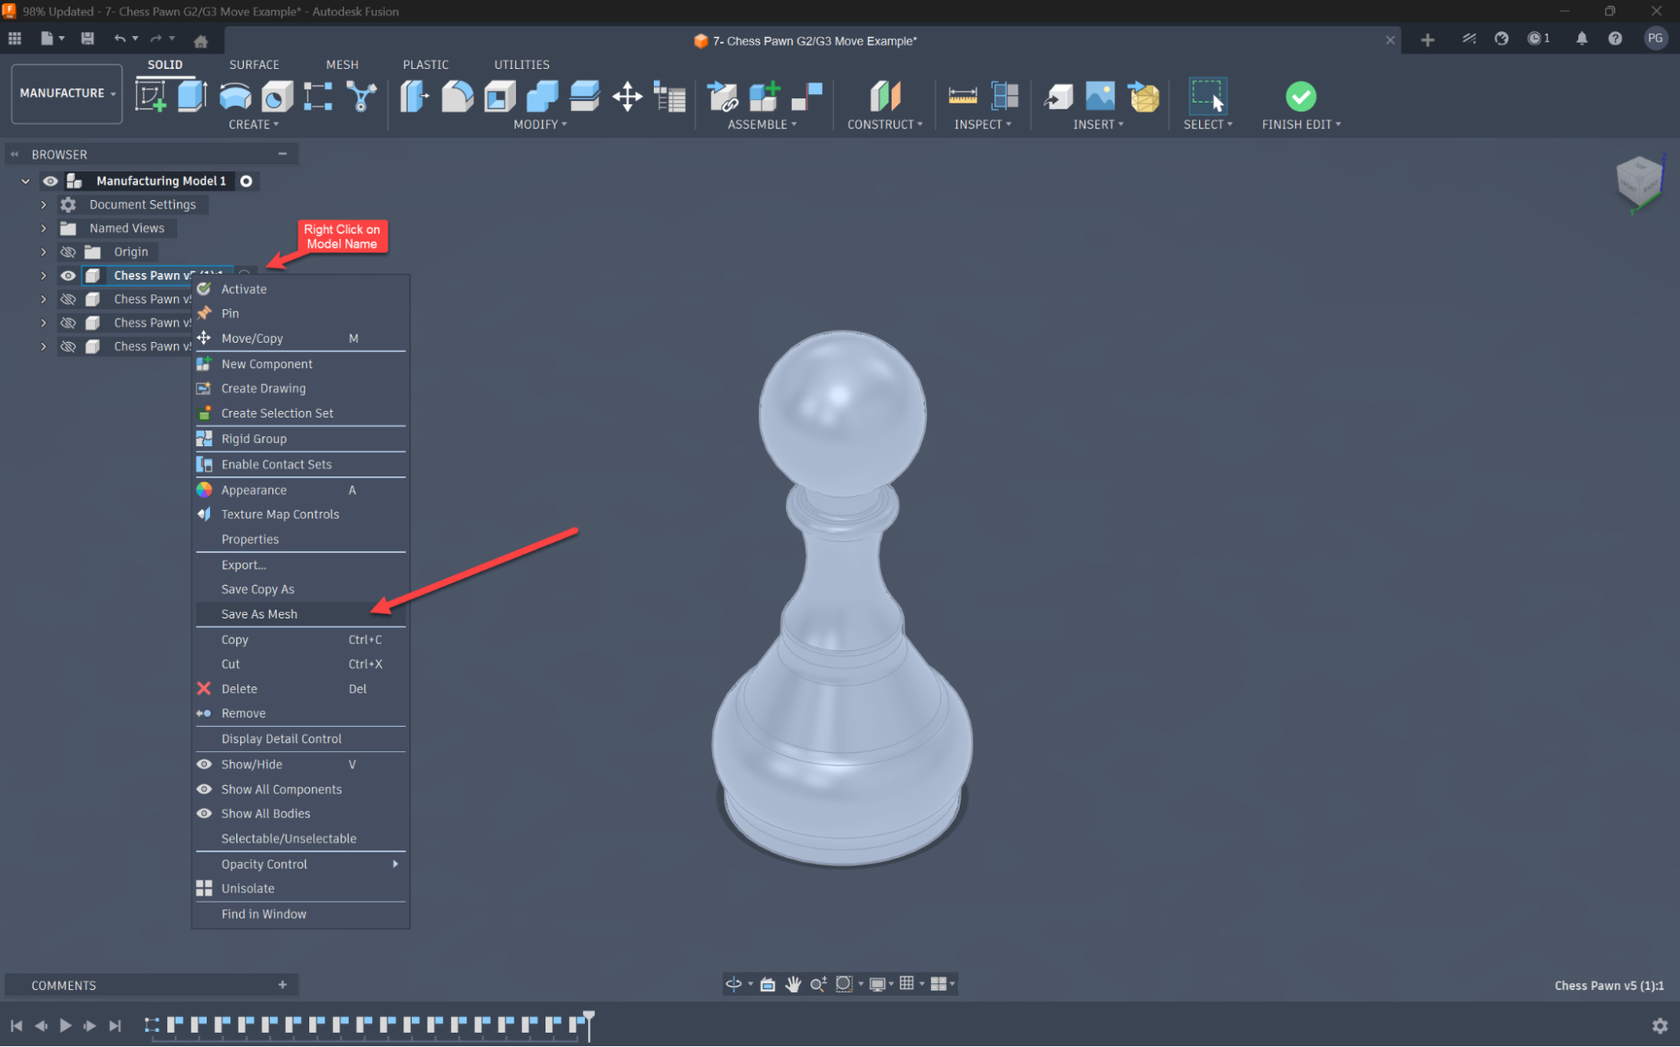Open the ASSEMBLE dropdown menu
The width and height of the screenshot is (1680, 1047).
pos(762,124)
